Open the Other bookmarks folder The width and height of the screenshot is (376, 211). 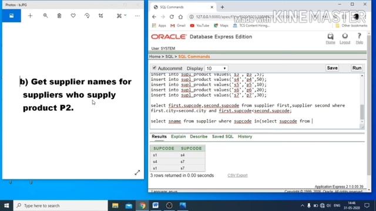coord(351,26)
